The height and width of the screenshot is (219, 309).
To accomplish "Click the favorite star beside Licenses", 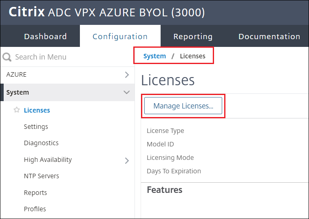I will pos(17,110).
